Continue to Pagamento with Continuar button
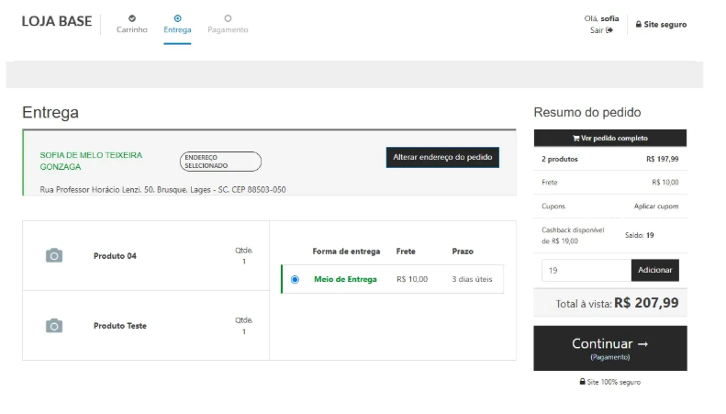The width and height of the screenshot is (726, 414). 609,348
